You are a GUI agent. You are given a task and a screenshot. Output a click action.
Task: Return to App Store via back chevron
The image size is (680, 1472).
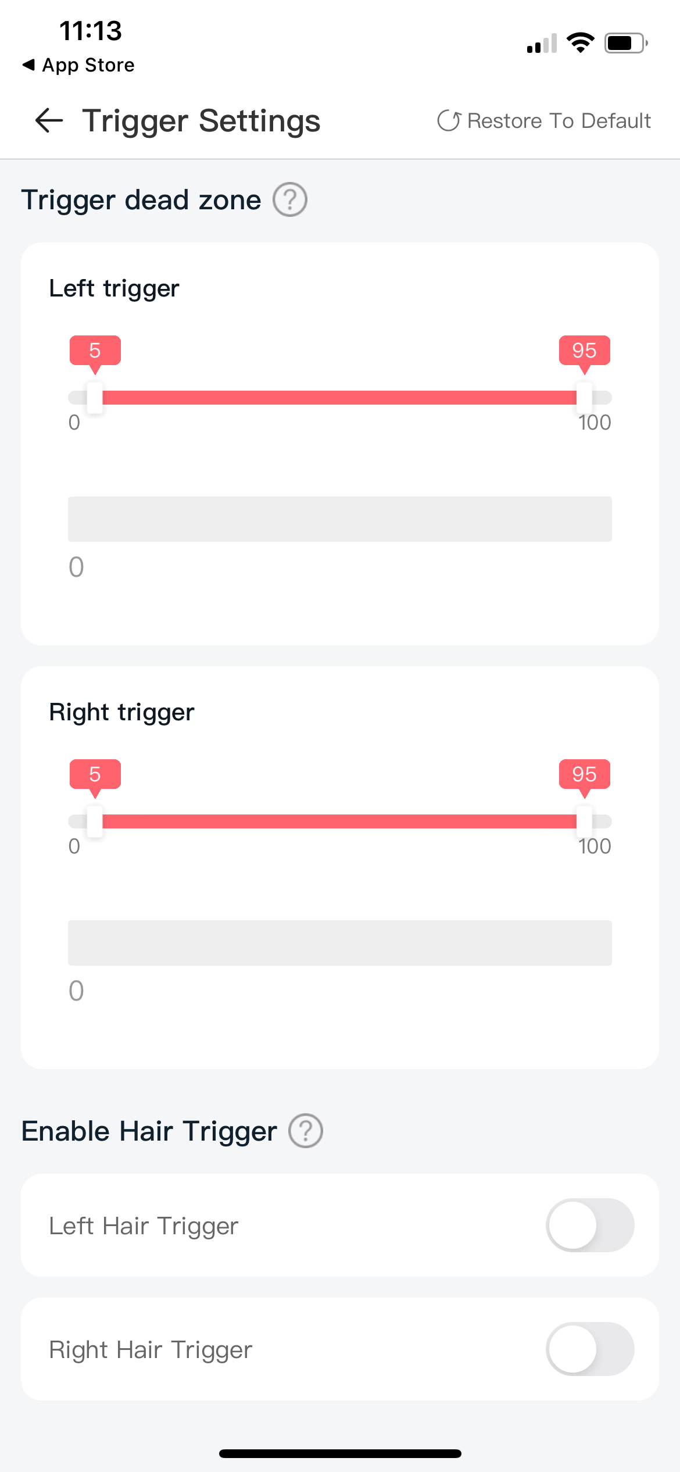coord(28,65)
